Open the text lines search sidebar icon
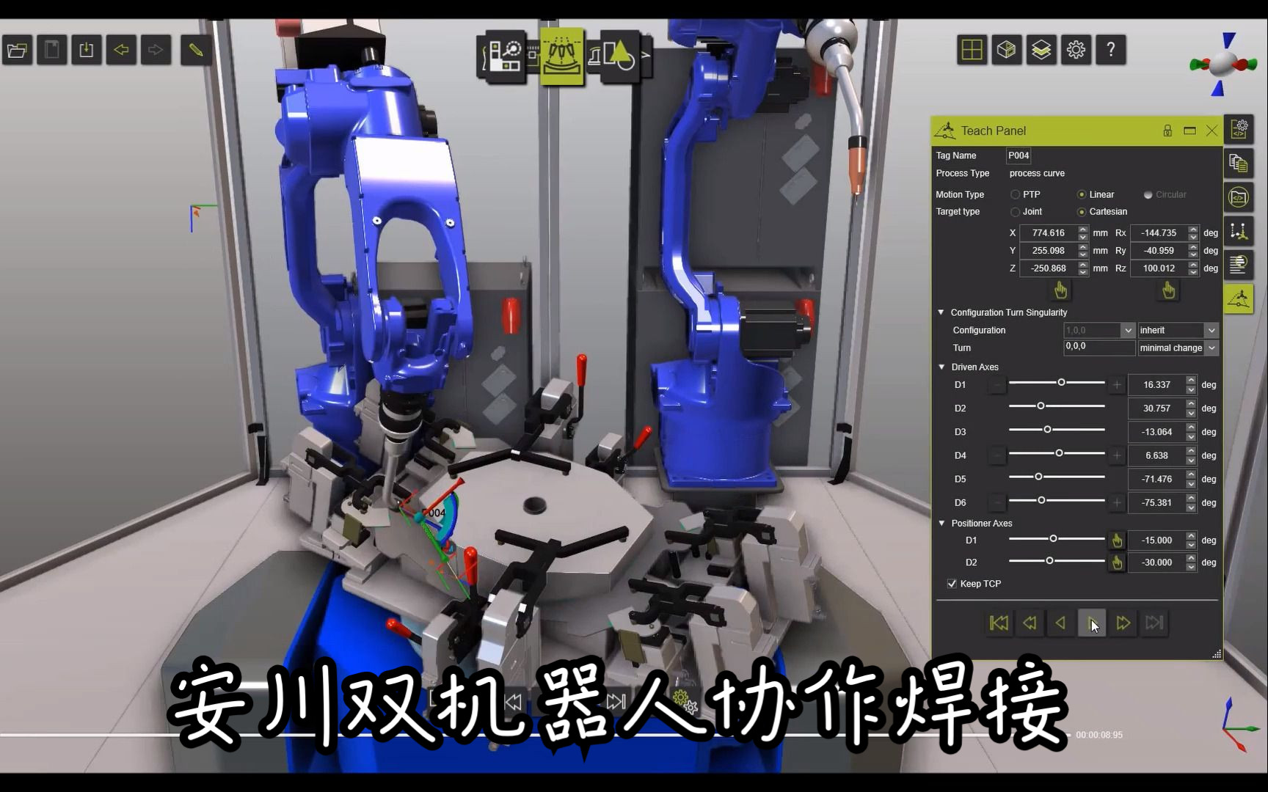Viewport: 1268px width, 792px height. (x=1239, y=264)
